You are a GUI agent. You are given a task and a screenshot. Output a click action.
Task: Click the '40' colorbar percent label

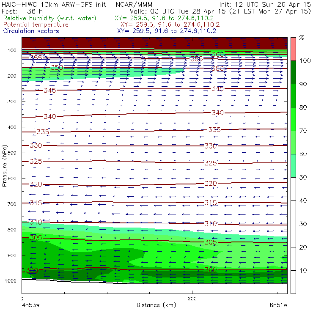tap(303, 200)
